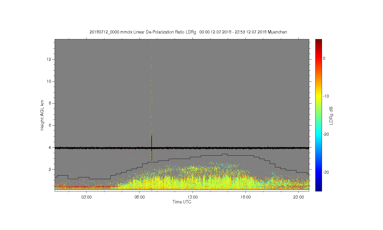This screenshot has height=230, width=383.
Task: Click the 18:00 time tick label
Action: [245, 197]
